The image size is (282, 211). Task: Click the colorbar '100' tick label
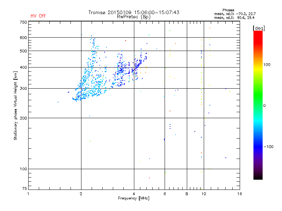click(267, 65)
